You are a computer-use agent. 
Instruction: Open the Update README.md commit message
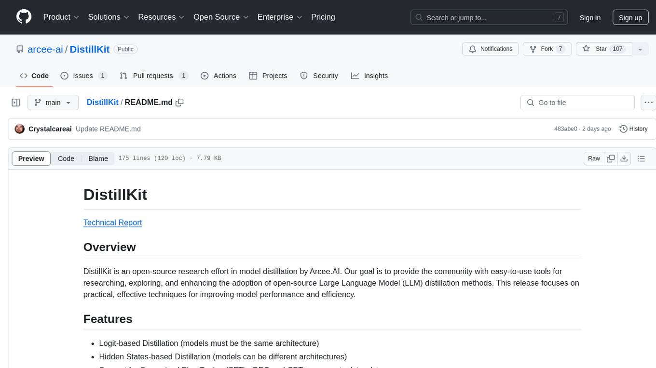coord(108,129)
